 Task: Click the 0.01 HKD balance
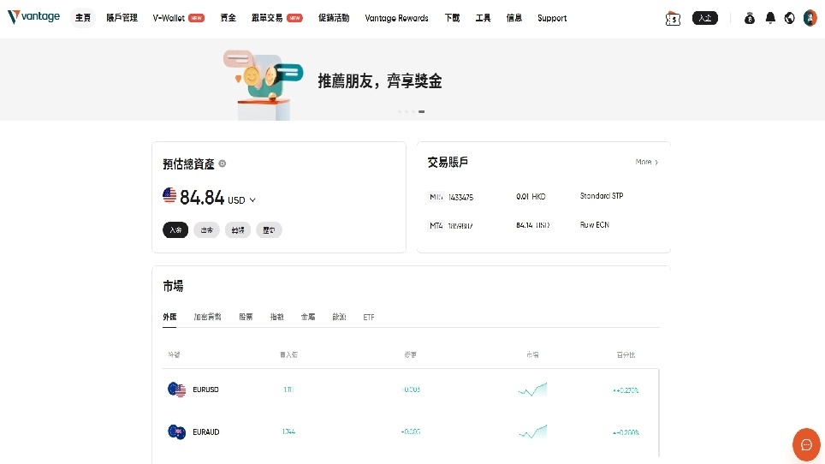(531, 196)
